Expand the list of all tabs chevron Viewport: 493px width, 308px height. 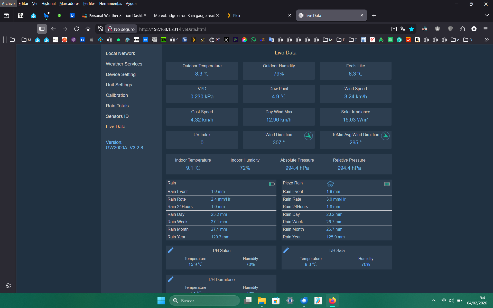486,15
